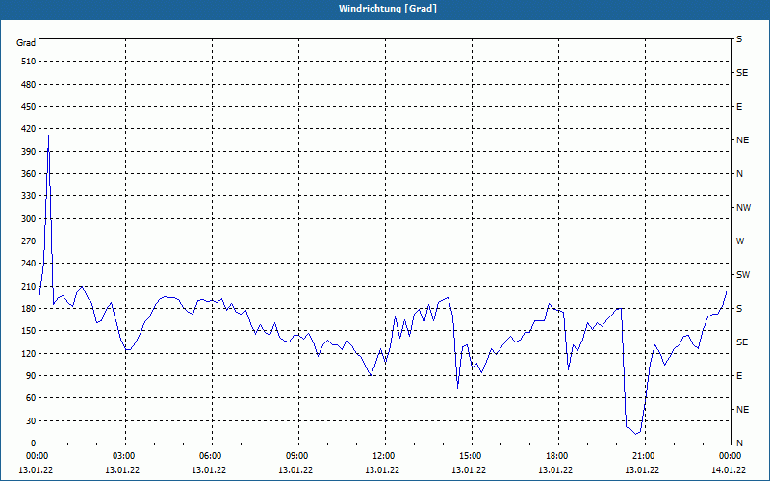Screen dimensions: 770x481
Task: Click the 120 degree axis label
Action: tap(29, 353)
